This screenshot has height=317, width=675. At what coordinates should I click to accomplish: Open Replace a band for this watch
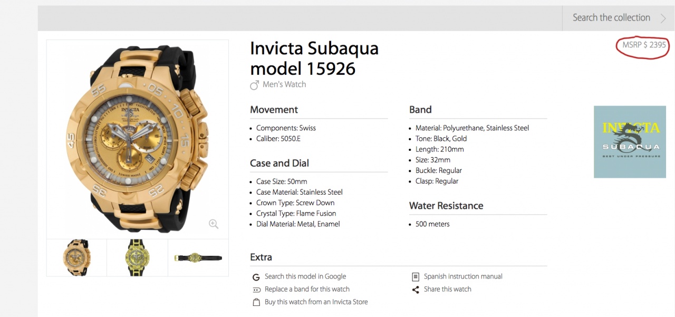click(x=307, y=289)
